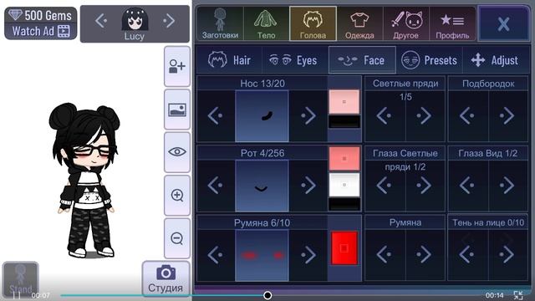This screenshot has width=535, height=301.
Task: Close the editor with the X button
Action: point(503,23)
